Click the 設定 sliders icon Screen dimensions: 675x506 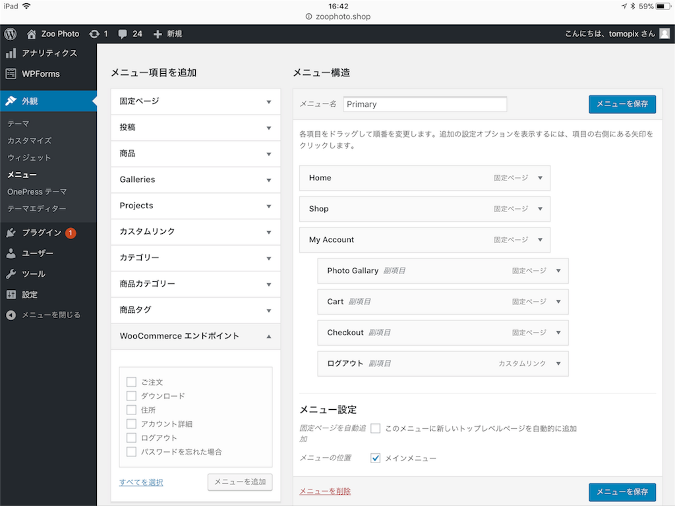(11, 295)
